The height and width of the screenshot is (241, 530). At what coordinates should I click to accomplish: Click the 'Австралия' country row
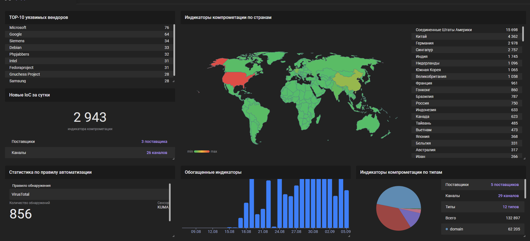pos(467,150)
